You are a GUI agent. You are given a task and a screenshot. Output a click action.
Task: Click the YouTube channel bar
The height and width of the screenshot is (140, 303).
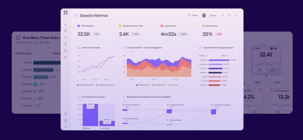[x=215, y=81]
